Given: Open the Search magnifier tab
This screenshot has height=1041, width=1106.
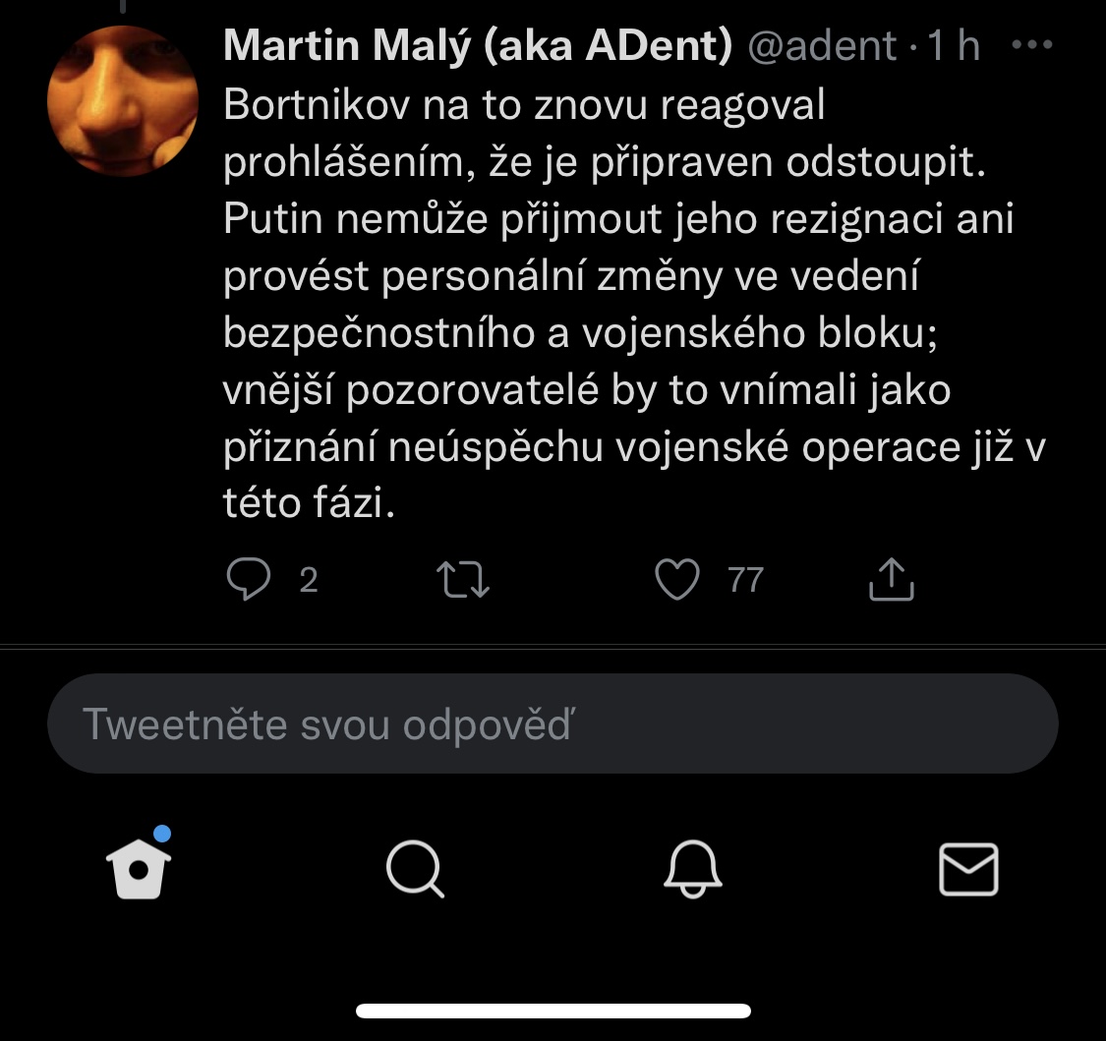Looking at the screenshot, I should pos(415,869).
